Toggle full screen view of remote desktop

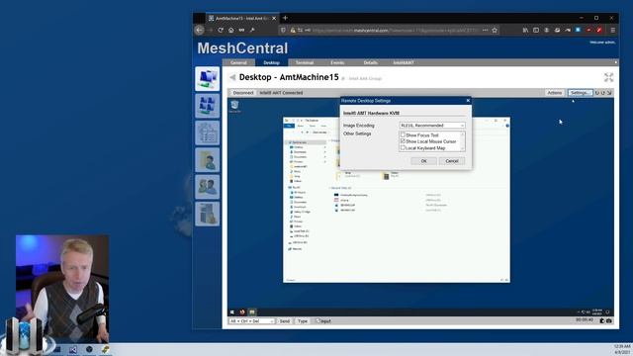608,77
